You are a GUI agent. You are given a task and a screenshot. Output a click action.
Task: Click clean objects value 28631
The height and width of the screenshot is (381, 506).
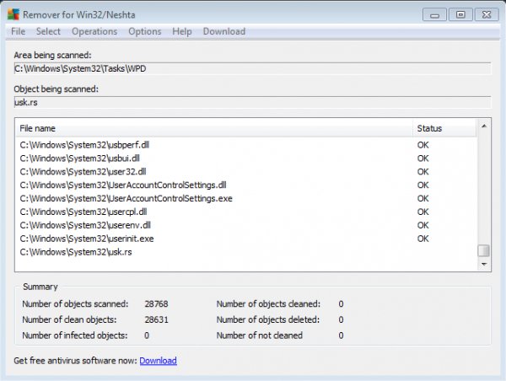[x=156, y=319]
